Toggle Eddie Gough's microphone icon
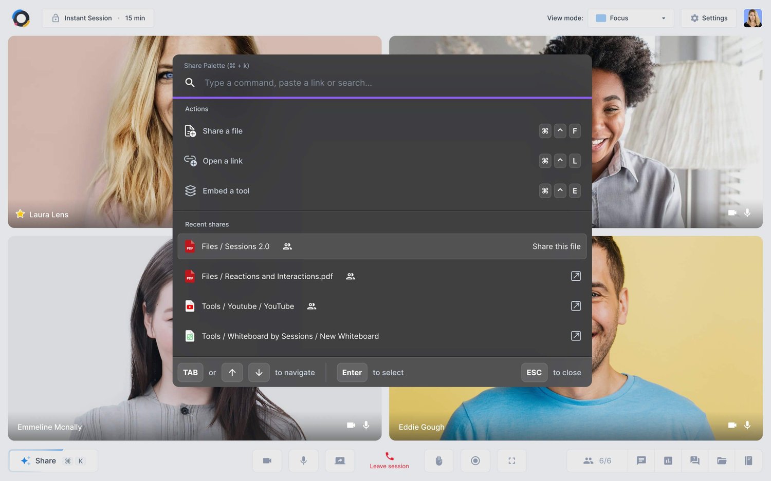771x481 pixels. pyautogui.click(x=747, y=425)
